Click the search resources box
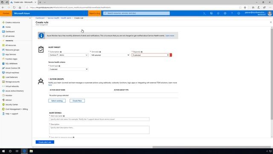Viewport: 273px width, 154px height. (136, 13)
